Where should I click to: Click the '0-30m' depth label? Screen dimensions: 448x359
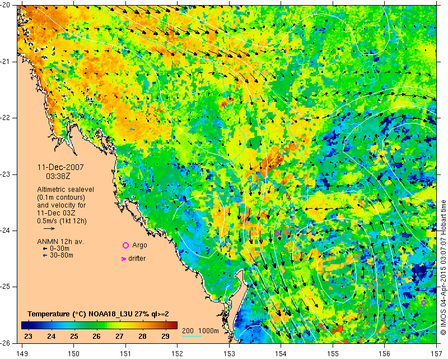(x=59, y=248)
